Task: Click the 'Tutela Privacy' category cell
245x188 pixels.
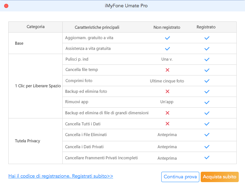Action: 28,141
